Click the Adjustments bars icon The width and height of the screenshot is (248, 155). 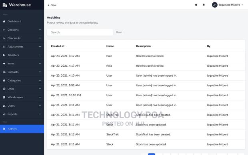pos(4,47)
